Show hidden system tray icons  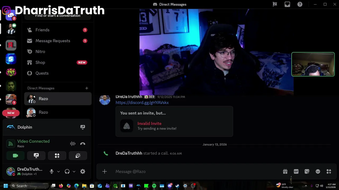pyautogui.click(x=306, y=186)
